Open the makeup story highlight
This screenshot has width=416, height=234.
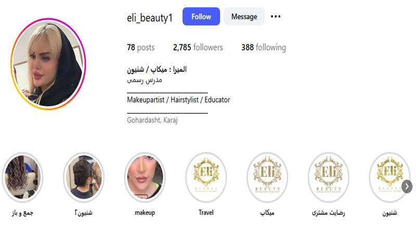tap(145, 177)
